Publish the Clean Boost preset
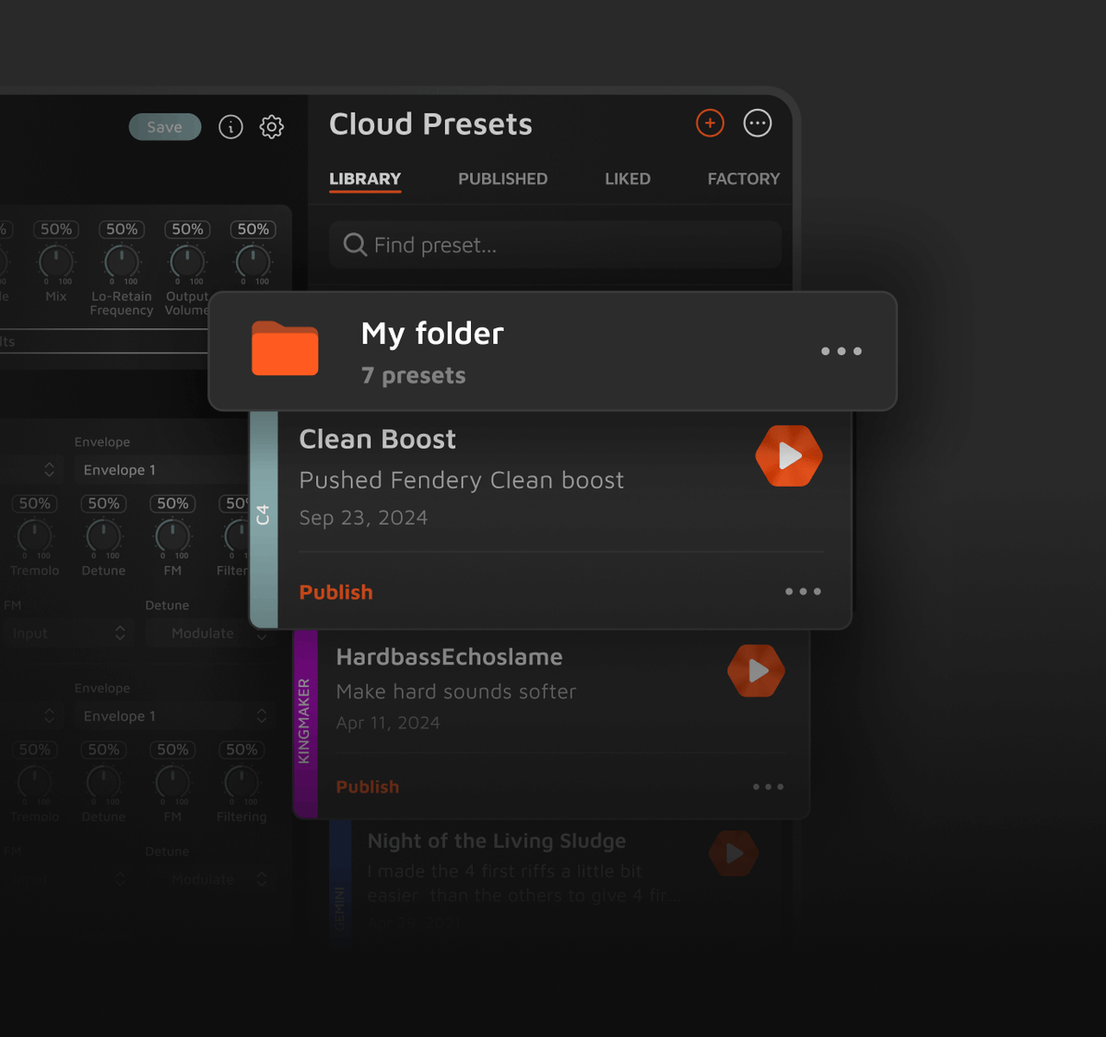1106x1037 pixels. coord(336,593)
